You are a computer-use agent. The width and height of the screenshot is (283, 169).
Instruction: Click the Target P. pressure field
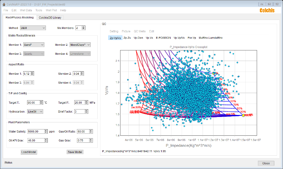tap(80, 102)
